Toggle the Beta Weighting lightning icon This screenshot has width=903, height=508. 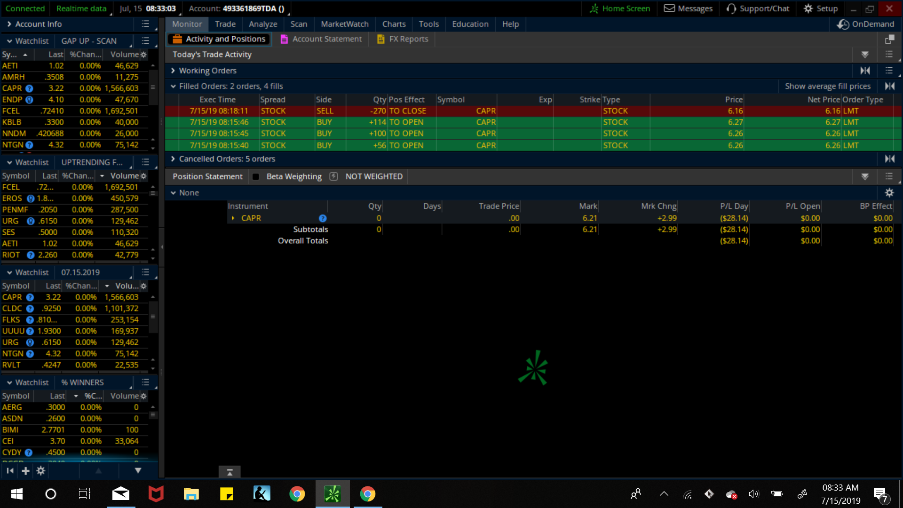pos(333,176)
